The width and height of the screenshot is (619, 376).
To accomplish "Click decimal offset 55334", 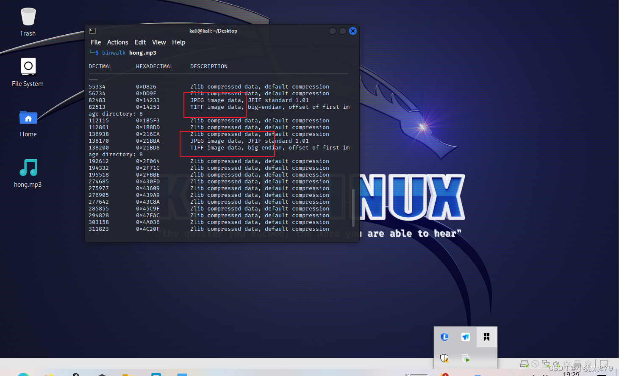I will [x=97, y=87].
